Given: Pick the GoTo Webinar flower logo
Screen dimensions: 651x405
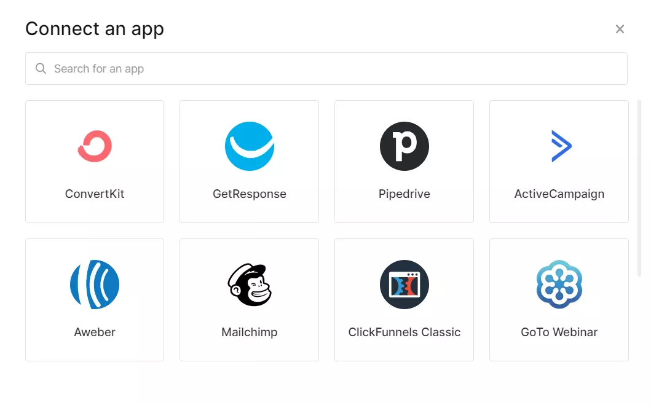Looking at the screenshot, I should point(559,285).
